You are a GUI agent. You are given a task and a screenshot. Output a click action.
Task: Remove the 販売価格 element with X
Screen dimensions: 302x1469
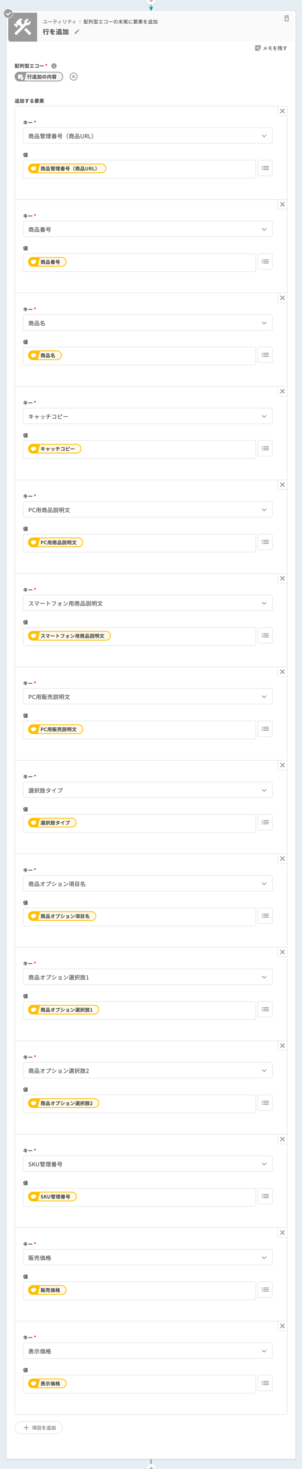pyautogui.click(x=282, y=1233)
